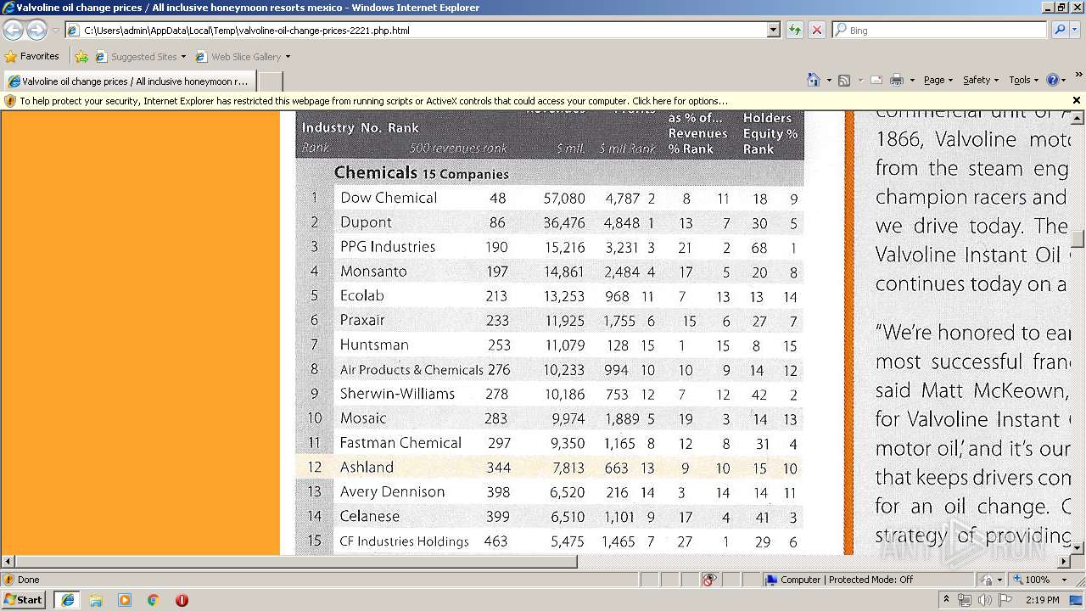Click vertical scrollbar down arrow

tap(1078, 547)
